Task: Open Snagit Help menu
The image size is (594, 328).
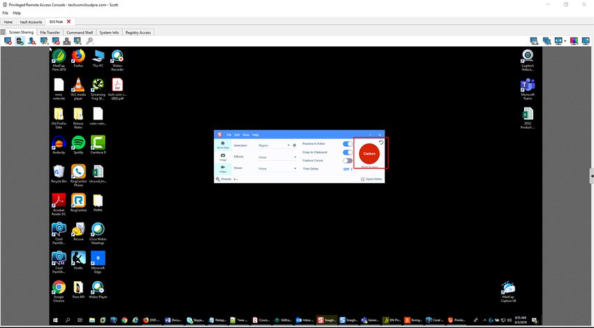Action: (255, 135)
